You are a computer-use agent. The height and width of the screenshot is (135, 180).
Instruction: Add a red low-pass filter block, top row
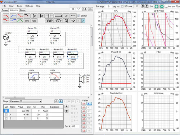point(6,16)
